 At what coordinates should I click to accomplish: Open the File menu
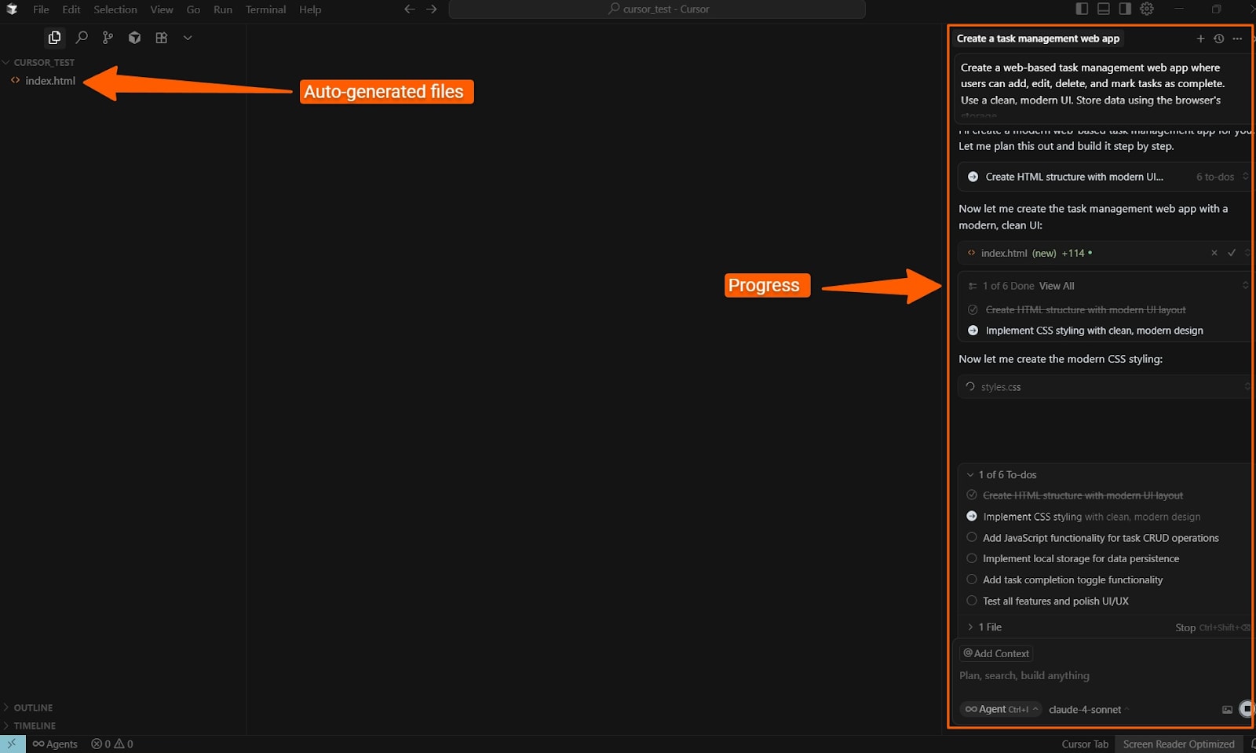pos(41,9)
